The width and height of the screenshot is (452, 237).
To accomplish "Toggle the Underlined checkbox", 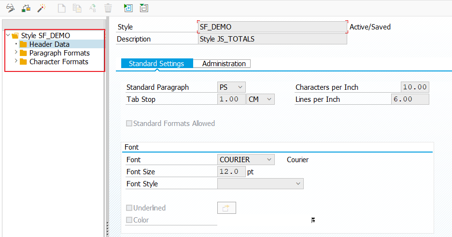I will pos(129,208).
